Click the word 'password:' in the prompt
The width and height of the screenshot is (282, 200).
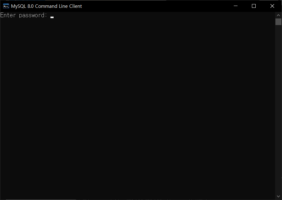(x=33, y=15)
